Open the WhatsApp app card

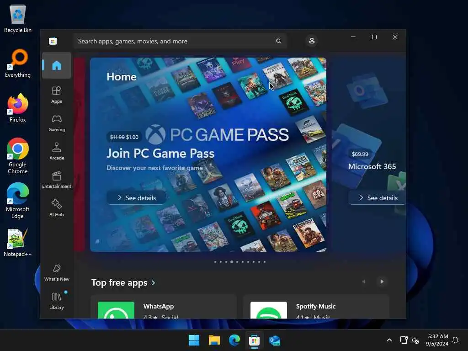(164, 307)
